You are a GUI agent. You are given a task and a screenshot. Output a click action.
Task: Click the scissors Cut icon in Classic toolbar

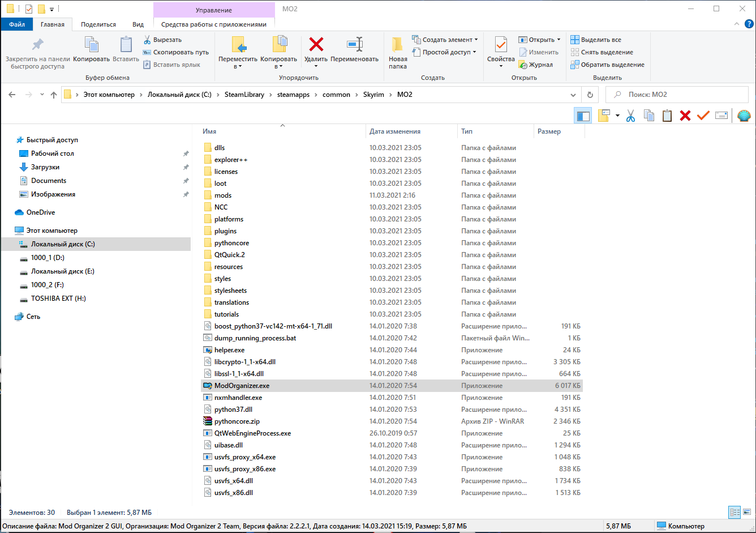(631, 116)
